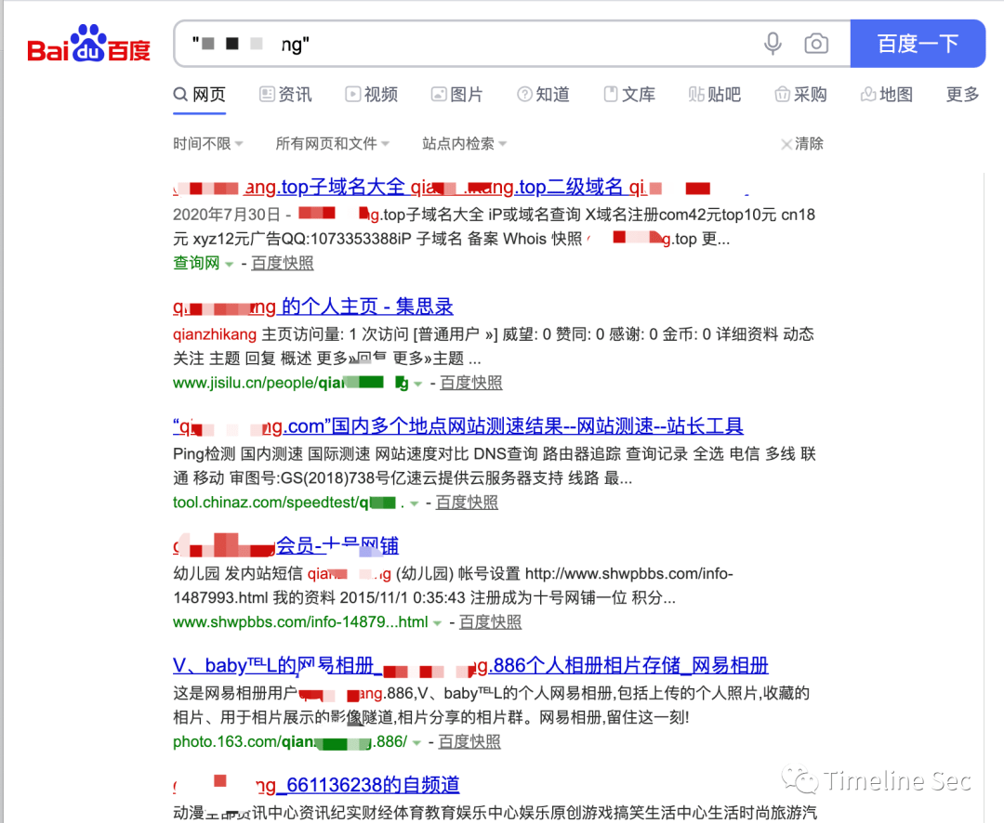Open the 图片 images tab
Screen dimensions: 1004x823
point(456,94)
